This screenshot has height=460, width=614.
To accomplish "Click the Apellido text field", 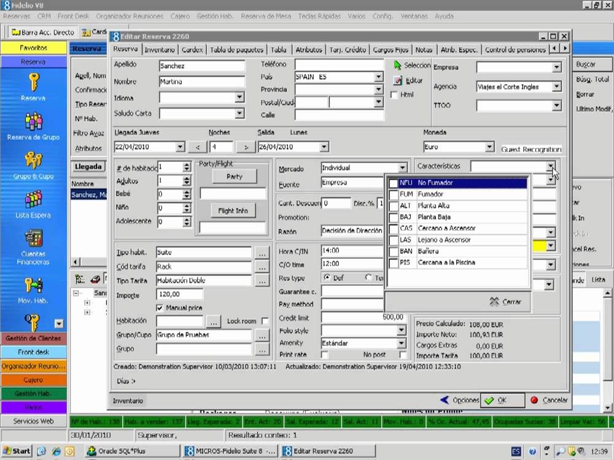I will [x=202, y=66].
